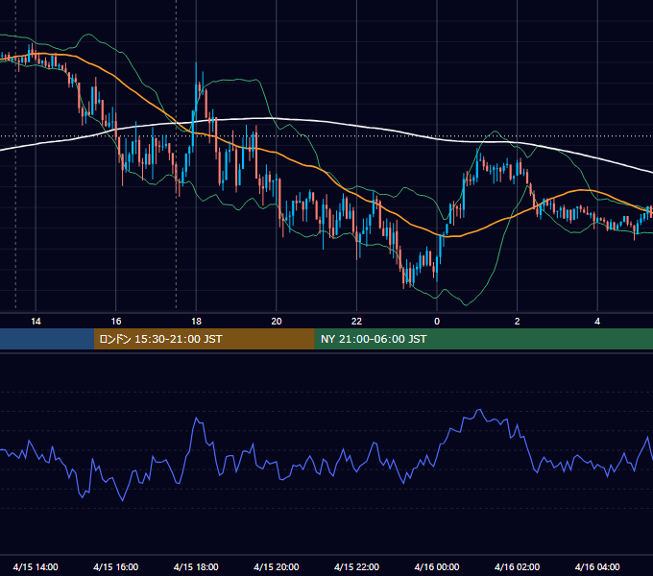Viewport: 653px width, 576px height.
Task: Click the 4/15 18:00 date label
Action: 196,566
